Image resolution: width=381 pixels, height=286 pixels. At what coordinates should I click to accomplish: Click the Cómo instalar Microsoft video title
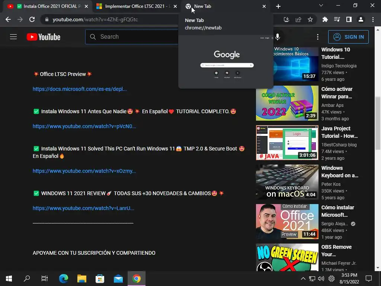337,211
